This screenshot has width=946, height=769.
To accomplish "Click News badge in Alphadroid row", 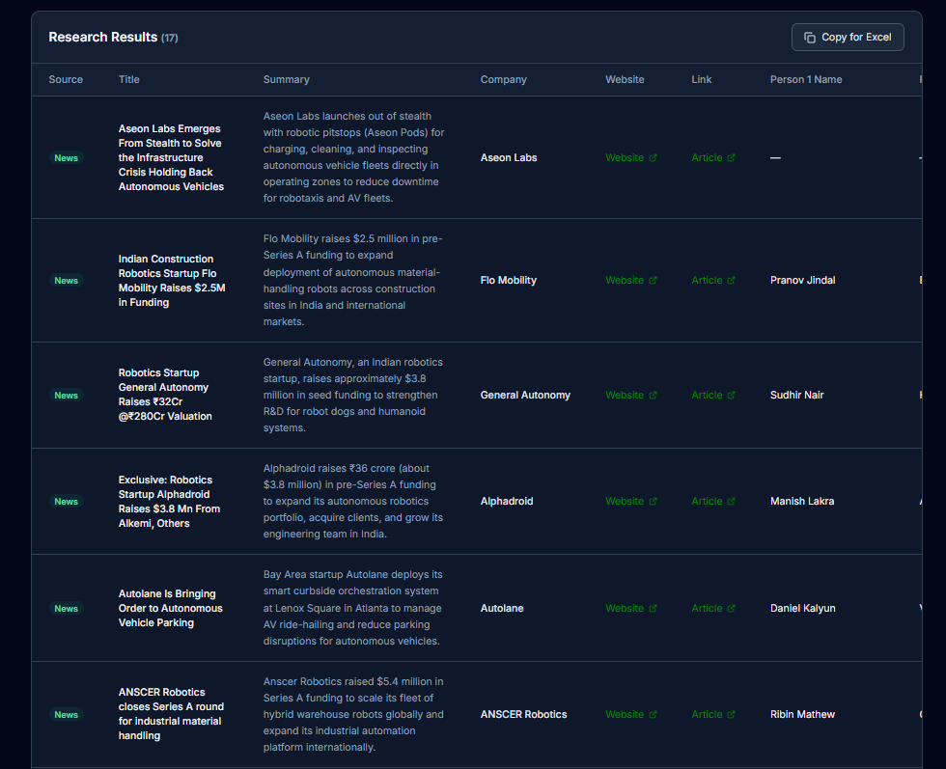I will coord(66,501).
